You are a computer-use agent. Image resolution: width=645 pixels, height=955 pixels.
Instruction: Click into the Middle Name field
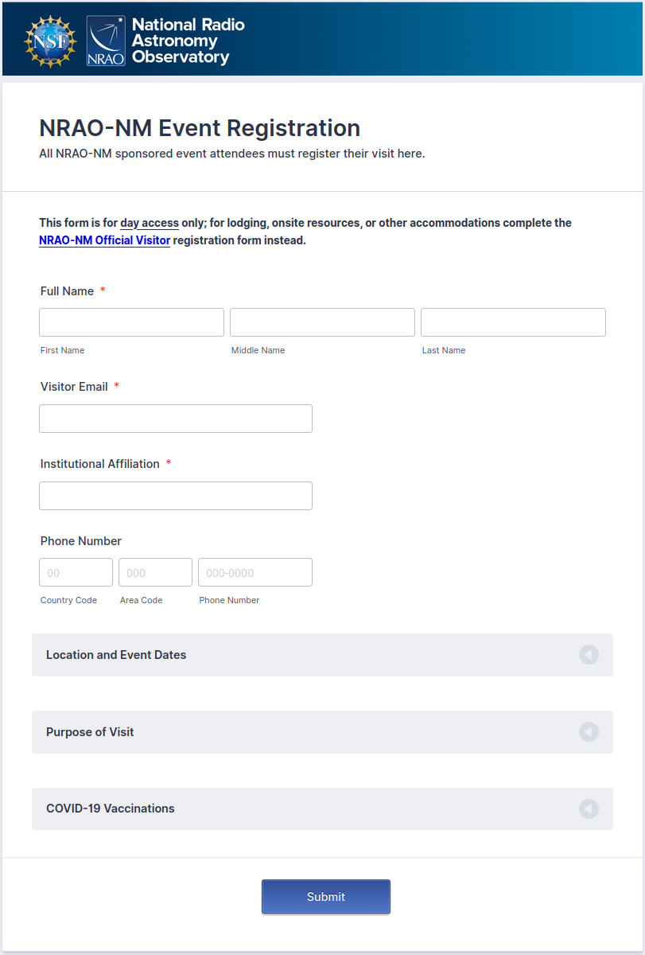tap(322, 322)
